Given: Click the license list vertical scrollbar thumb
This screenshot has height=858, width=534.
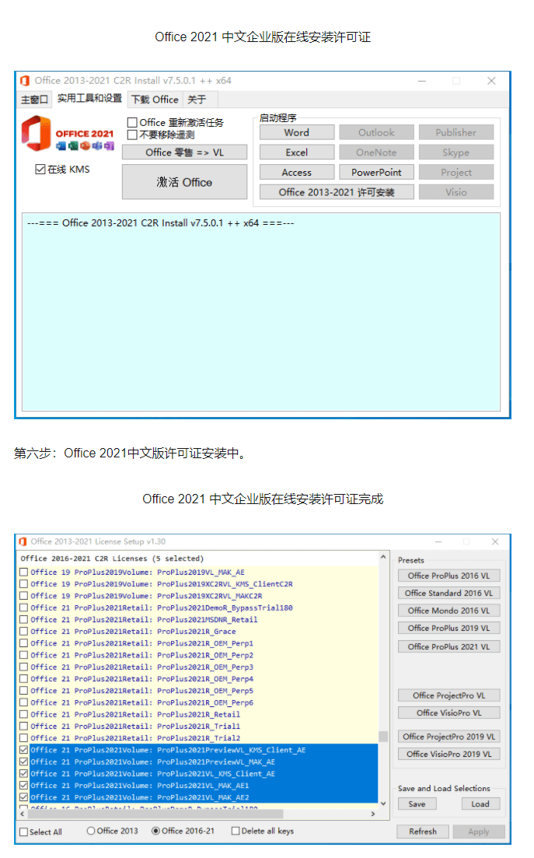Looking at the screenshot, I should coord(383,736).
